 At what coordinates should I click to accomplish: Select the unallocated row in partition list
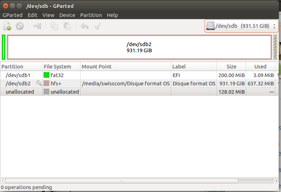(x=20, y=92)
